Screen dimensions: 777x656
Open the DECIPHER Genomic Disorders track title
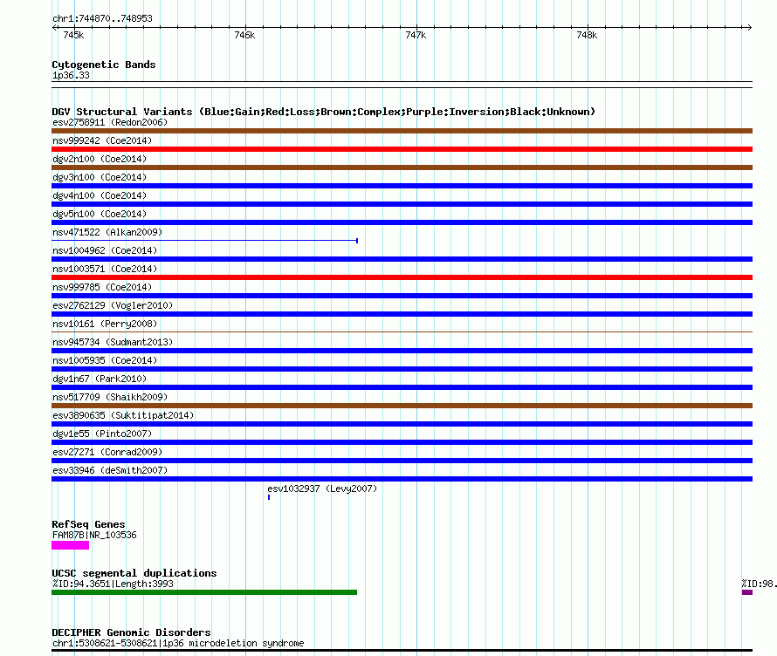pyautogui.click(x=131, y=632)
